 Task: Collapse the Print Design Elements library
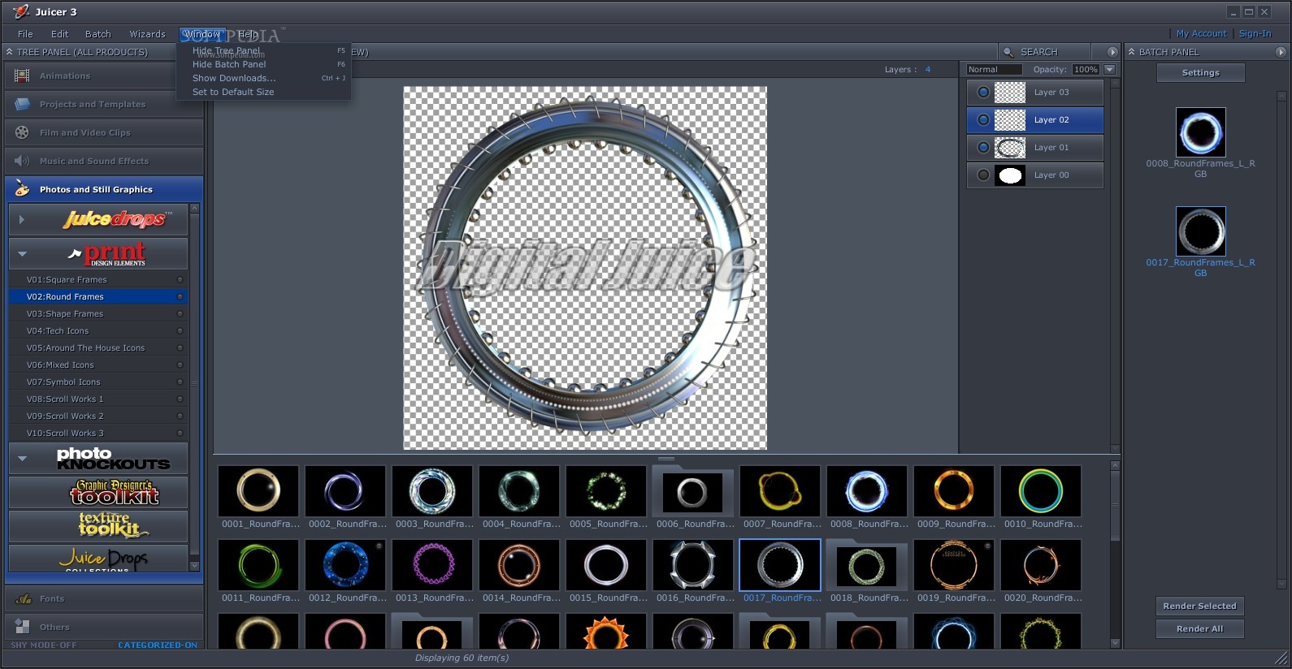pyautogui.click(x=22, y=254)
